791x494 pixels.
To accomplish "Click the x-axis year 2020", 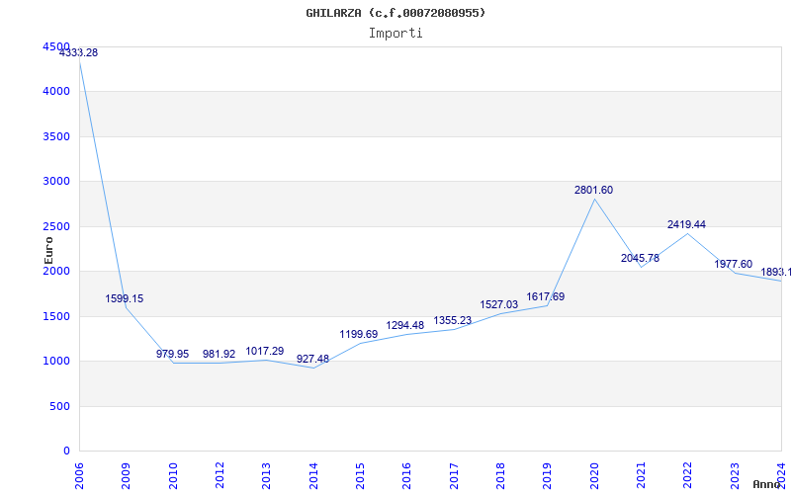I will [x=594, y=475].
